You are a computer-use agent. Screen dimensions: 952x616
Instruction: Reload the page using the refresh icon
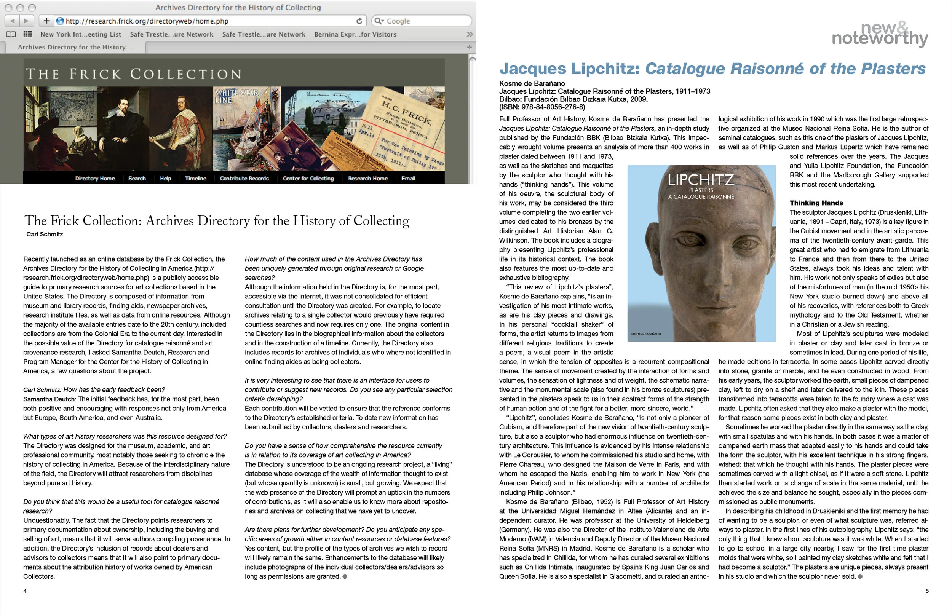[x=359, y=21]
